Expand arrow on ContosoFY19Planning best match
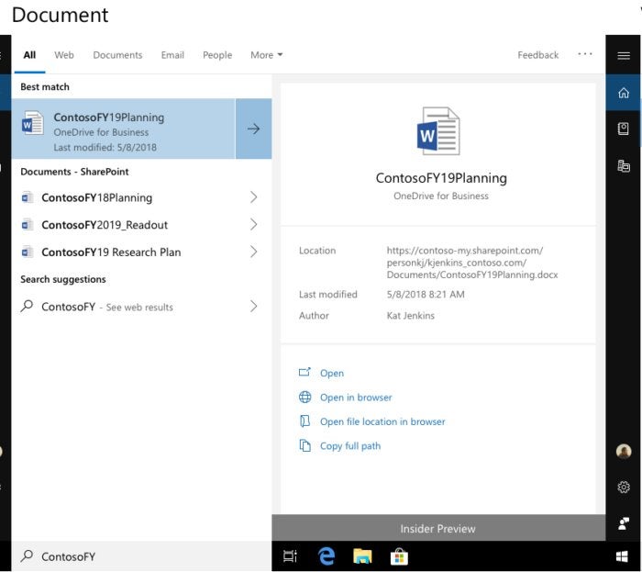 pyautogui.click(x=253, y=129)
